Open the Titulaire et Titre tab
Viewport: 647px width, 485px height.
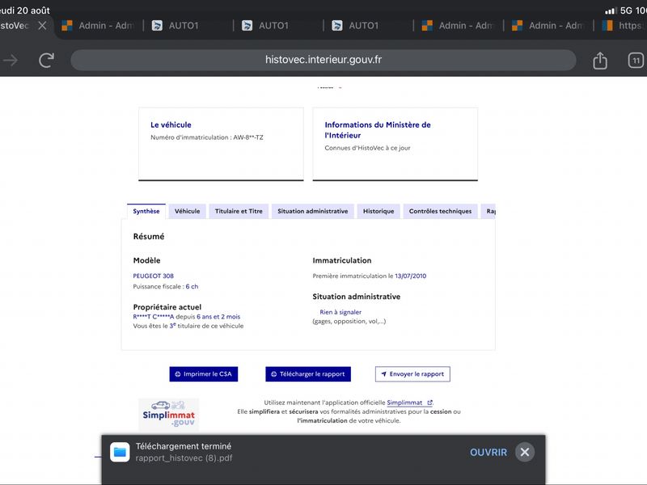coord(239,211)
